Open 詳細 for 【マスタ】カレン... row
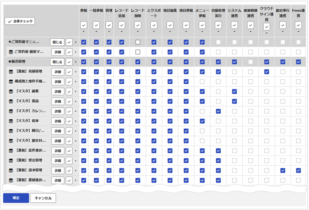Viewport: 309px width, 210px height. click(x=58, y=111)
